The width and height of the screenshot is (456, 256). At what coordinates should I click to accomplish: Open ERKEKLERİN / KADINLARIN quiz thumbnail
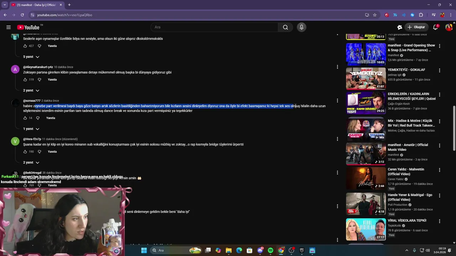click(x=366, y=103)
